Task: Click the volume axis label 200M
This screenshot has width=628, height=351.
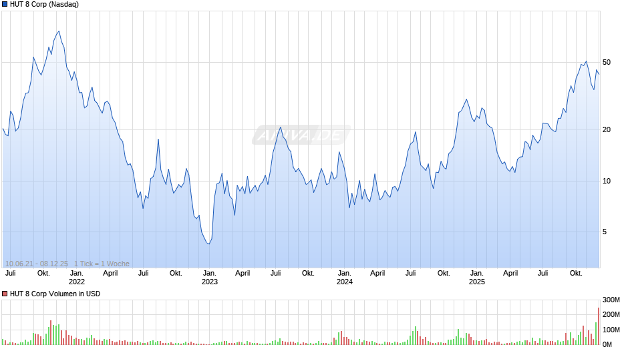Action: click(611, 314)
